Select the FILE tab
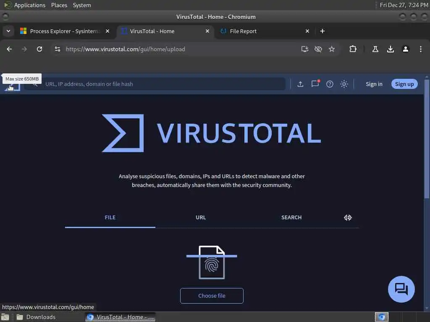This screenshot has width=430, height=322. [x=110, y=218]
